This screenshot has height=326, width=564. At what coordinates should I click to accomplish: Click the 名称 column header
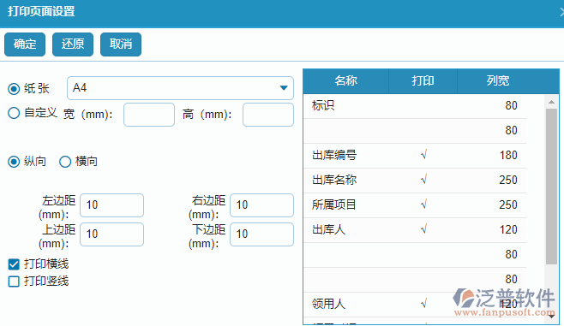click(345, 80)
